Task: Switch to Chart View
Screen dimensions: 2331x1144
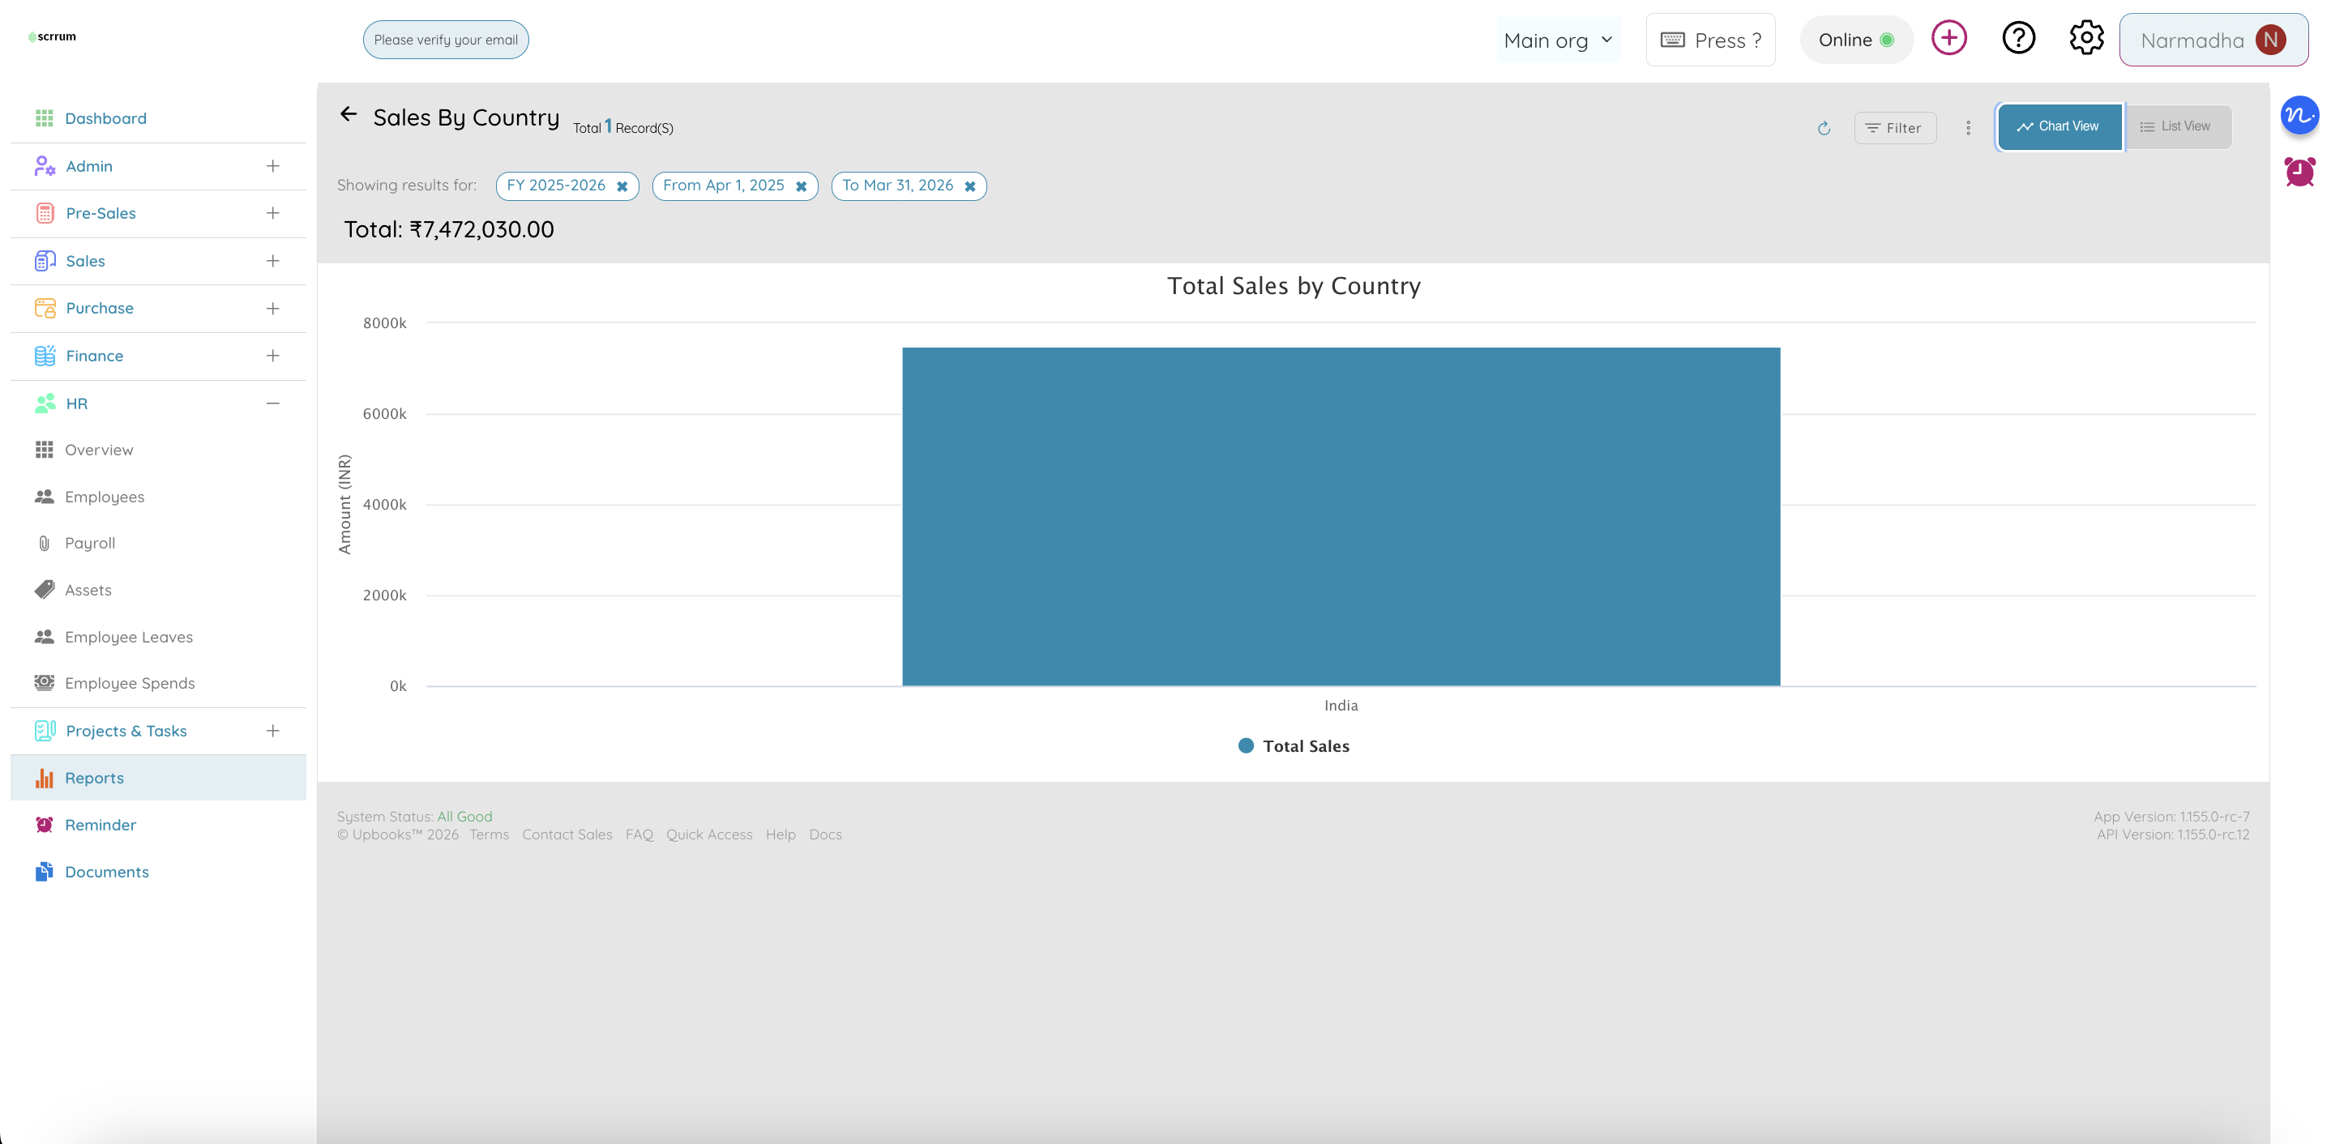Action: [2059, 126]
